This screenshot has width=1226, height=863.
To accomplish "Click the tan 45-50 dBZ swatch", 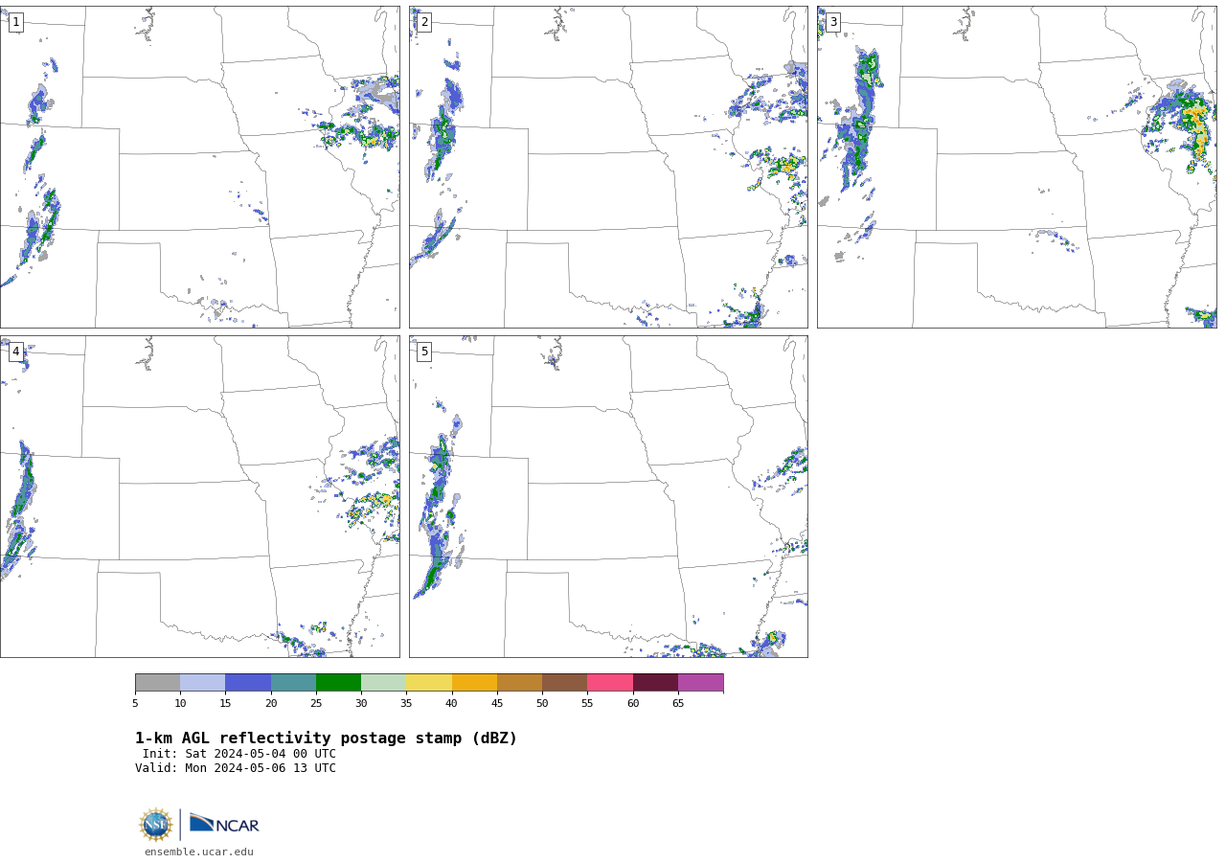I will tap(519, 683).
